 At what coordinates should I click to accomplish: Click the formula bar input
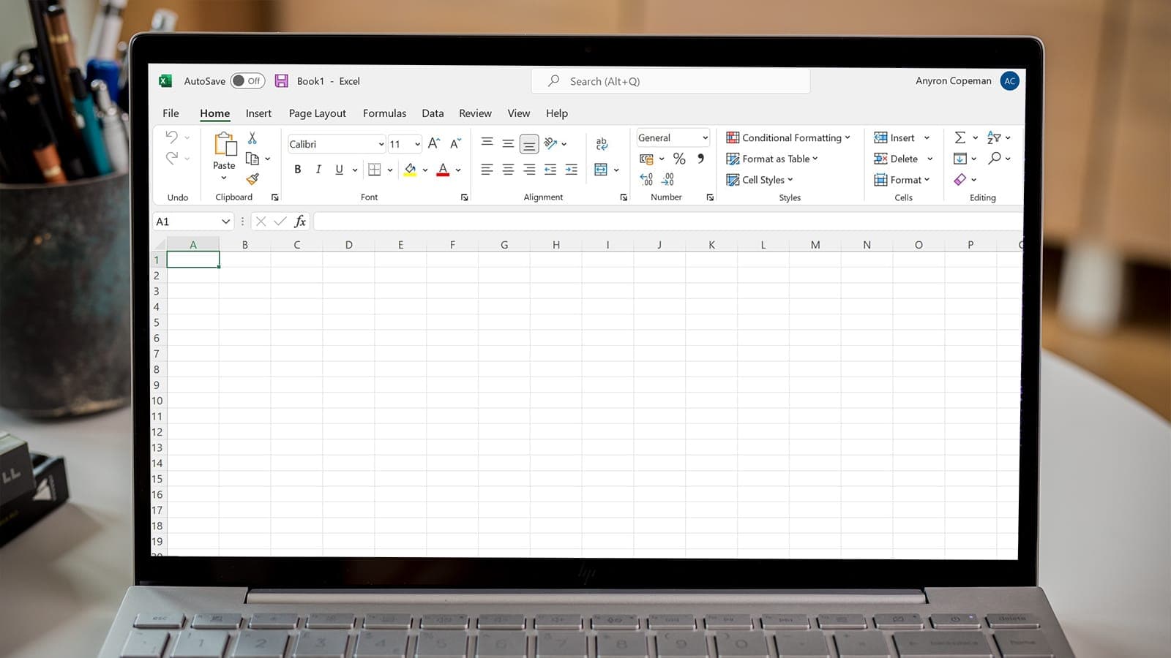667,222
